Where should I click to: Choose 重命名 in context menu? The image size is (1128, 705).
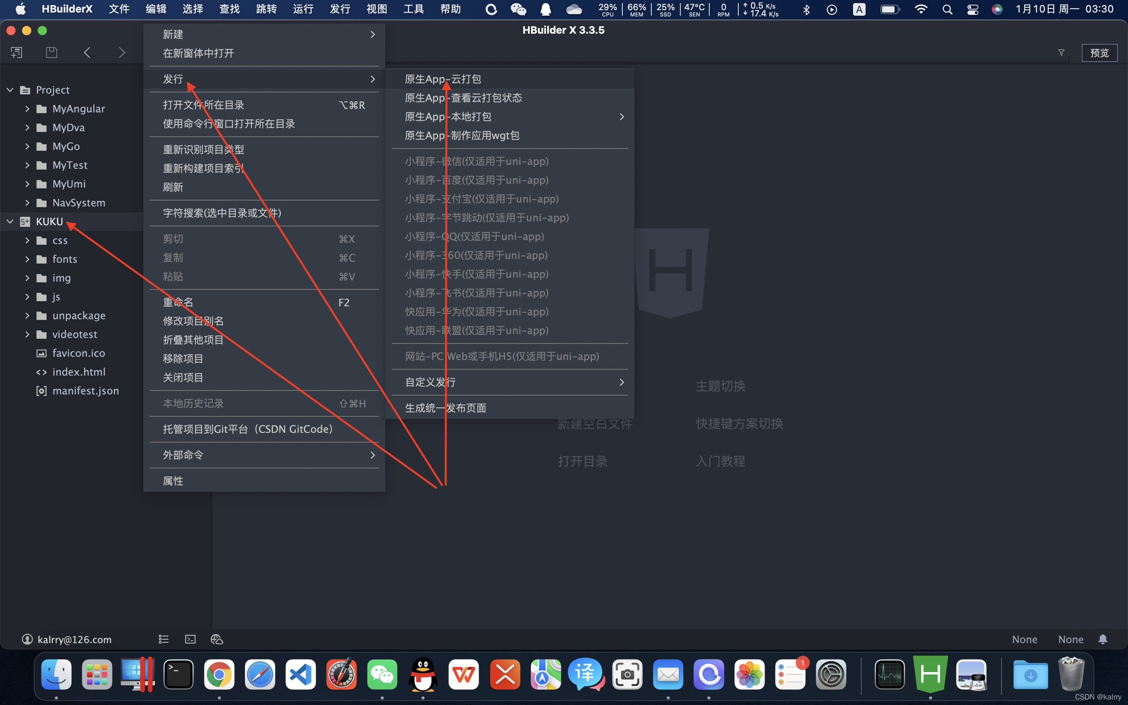pyautogui.click(x=264, y=302)
